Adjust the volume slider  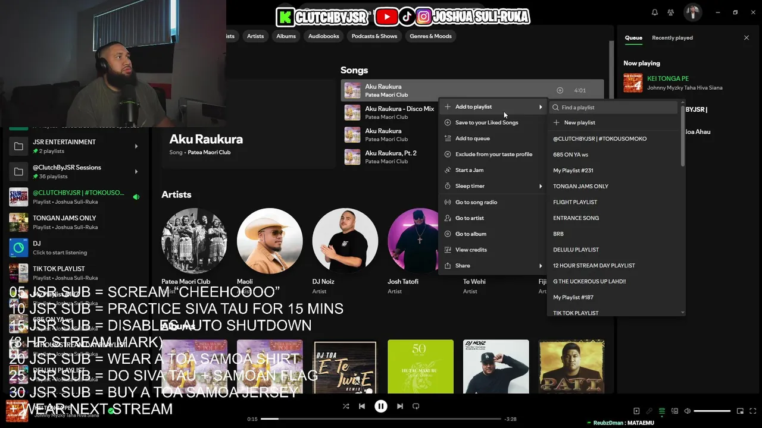coord(712,411)
